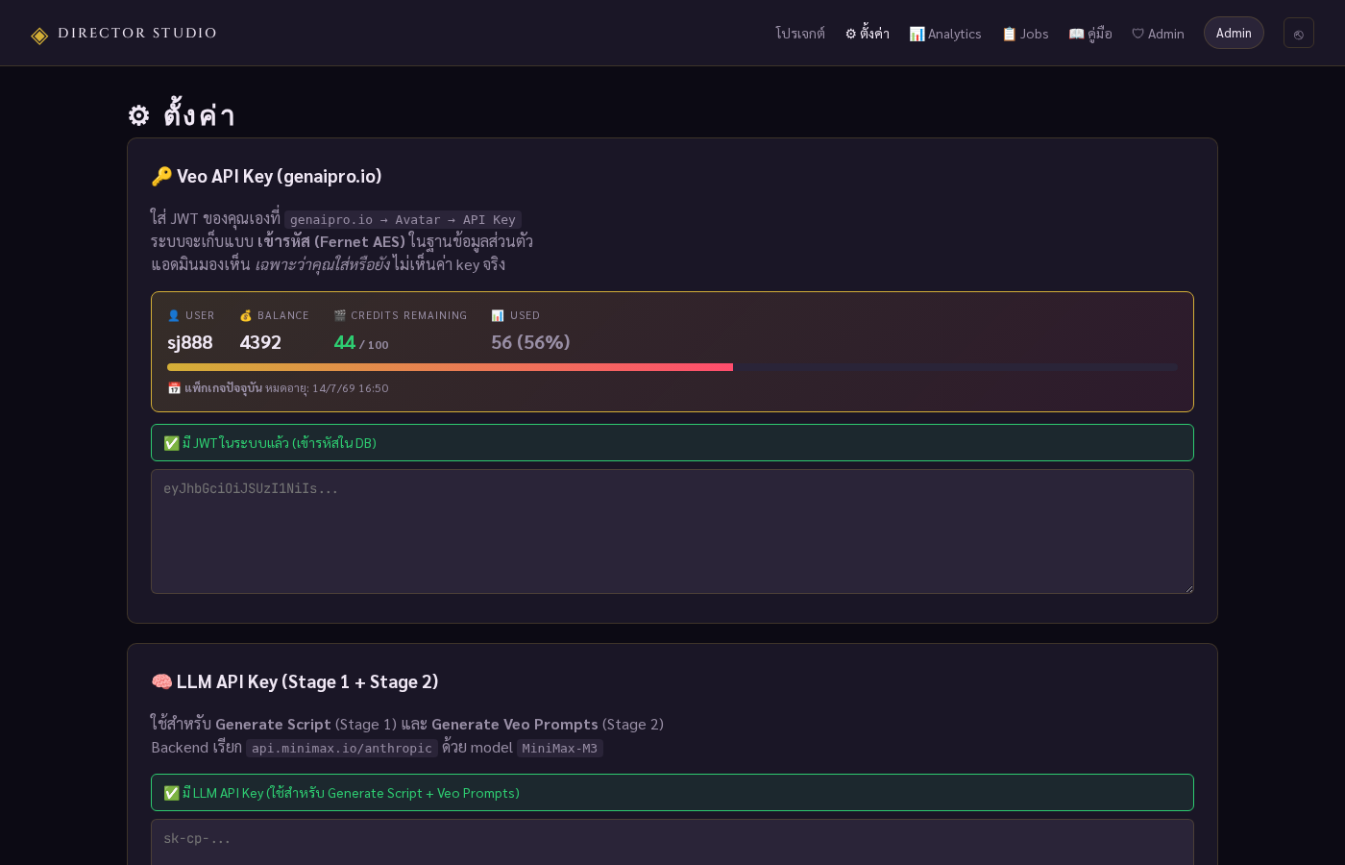
Task: Go to the โปรเจกต์ projects page
Action: click(800, 34)
